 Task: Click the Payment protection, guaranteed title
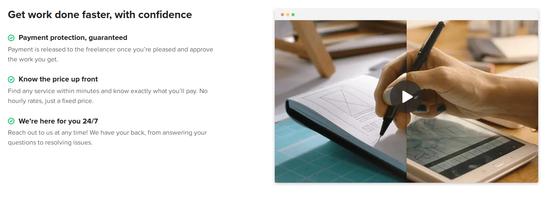coord(73,38)
